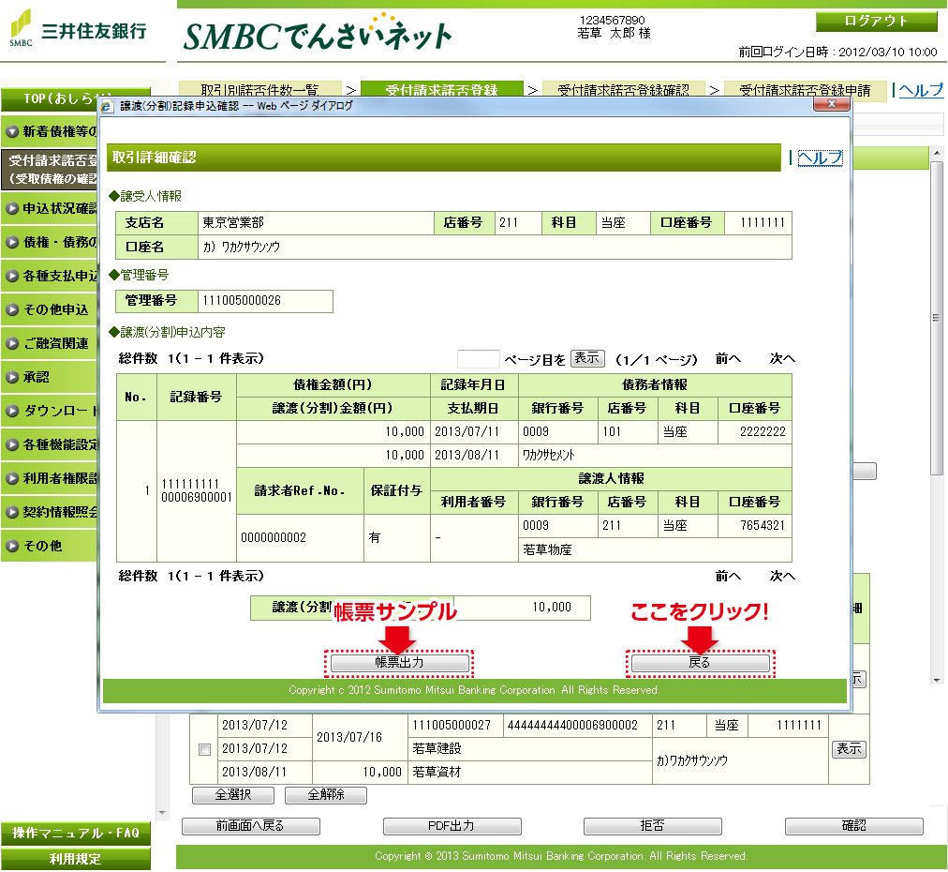
Task: Open the ヘルプ link at the main page top right
Action: 920,90
